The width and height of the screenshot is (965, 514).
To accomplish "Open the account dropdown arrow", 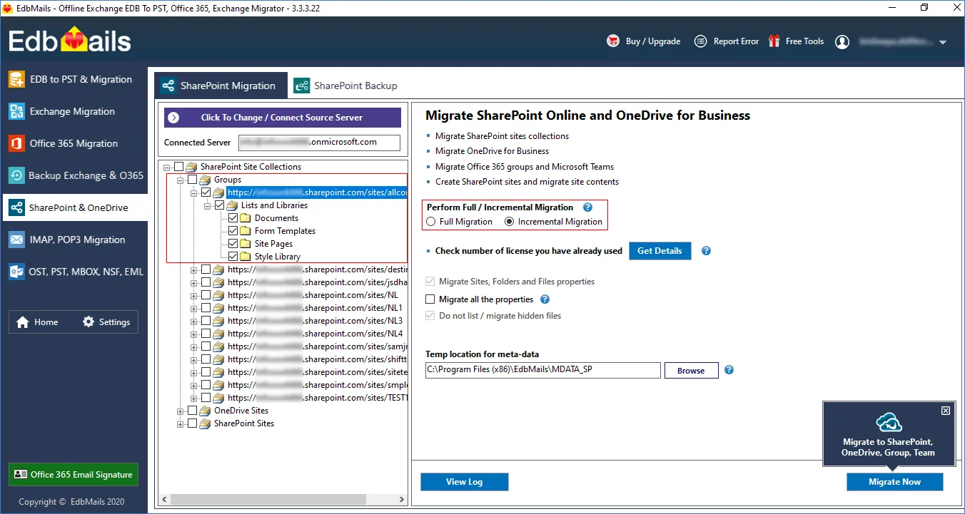I will point(943,42).
